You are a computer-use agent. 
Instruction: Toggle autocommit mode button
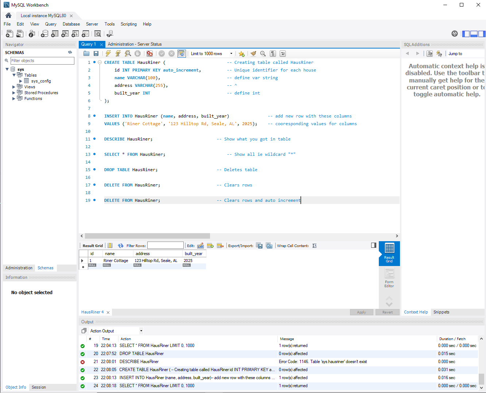pos(182,54)
